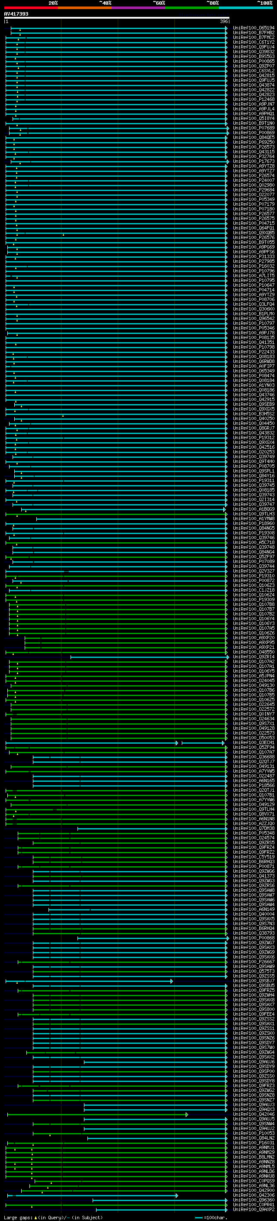Click the green alignment bar for UniRef100_P19309
The image size is (277, 1221).
point(117,599)
